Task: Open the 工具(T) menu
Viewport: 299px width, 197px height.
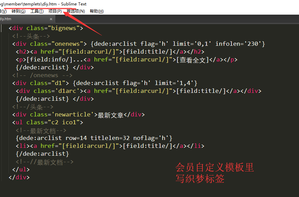Action: [37, 11]
